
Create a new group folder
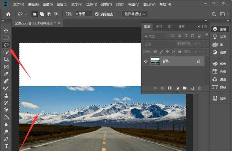pyautogui.click(x=185, y=88)
